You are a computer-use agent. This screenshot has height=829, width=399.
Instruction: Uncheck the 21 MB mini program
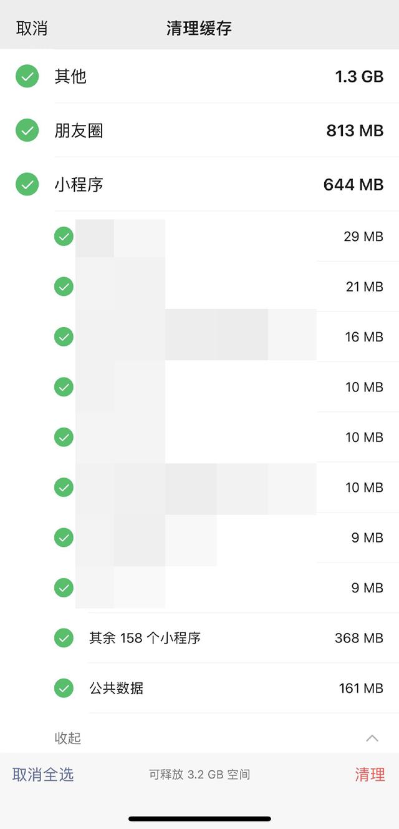(x=64, y=287)
